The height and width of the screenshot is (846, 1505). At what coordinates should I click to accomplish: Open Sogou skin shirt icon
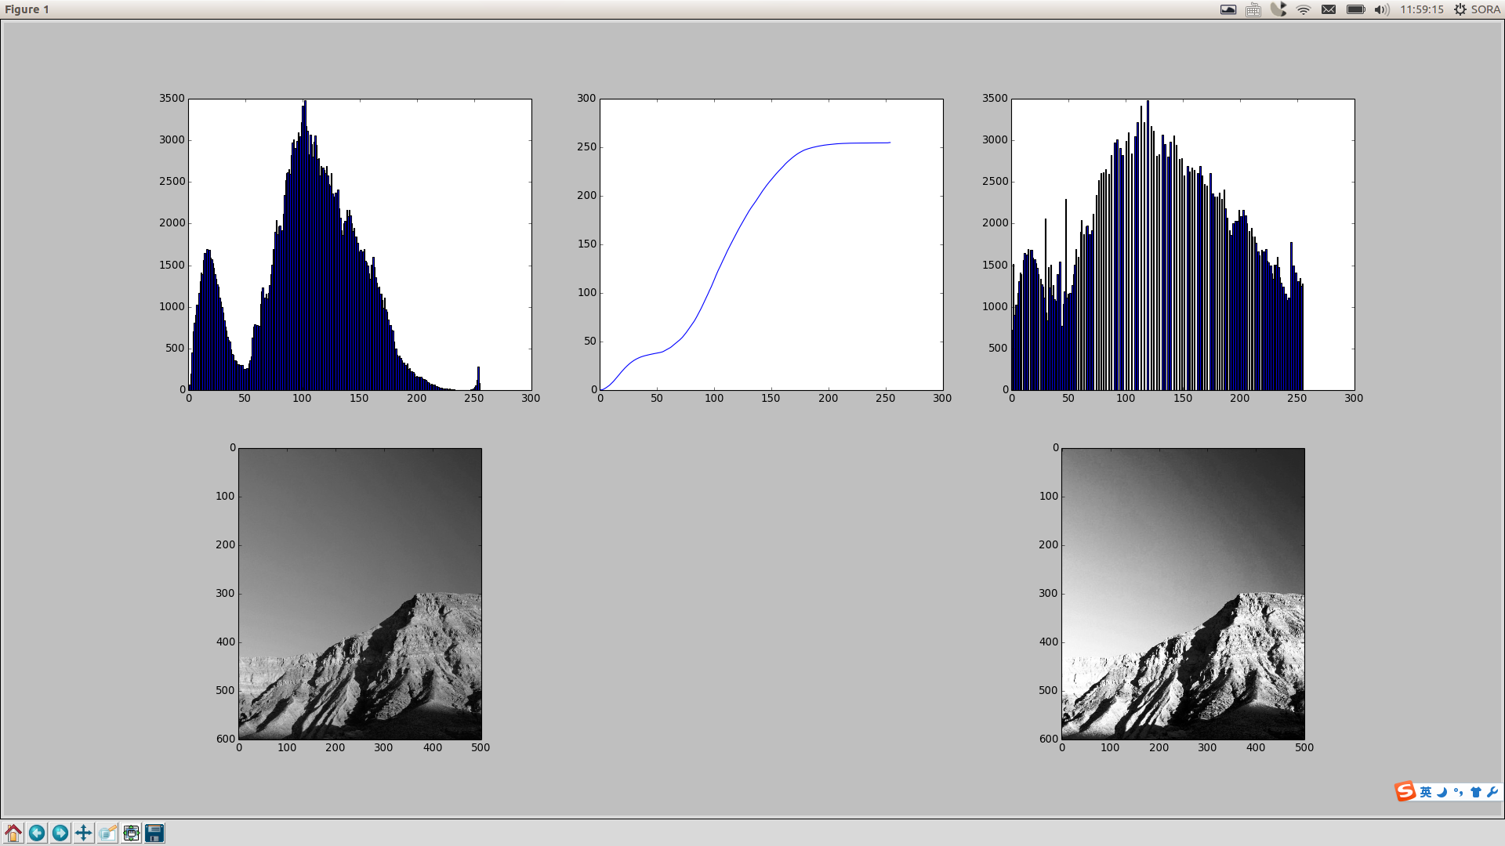1475,792
